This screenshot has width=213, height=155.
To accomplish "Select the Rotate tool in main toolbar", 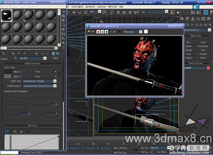I will pyautogui.click(x=80, y=12).
